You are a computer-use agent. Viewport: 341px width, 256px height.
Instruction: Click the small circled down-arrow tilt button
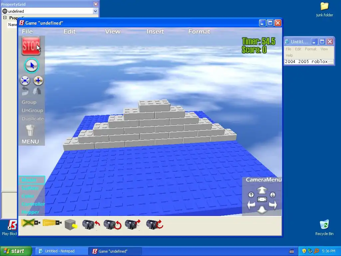coord(273,195)
